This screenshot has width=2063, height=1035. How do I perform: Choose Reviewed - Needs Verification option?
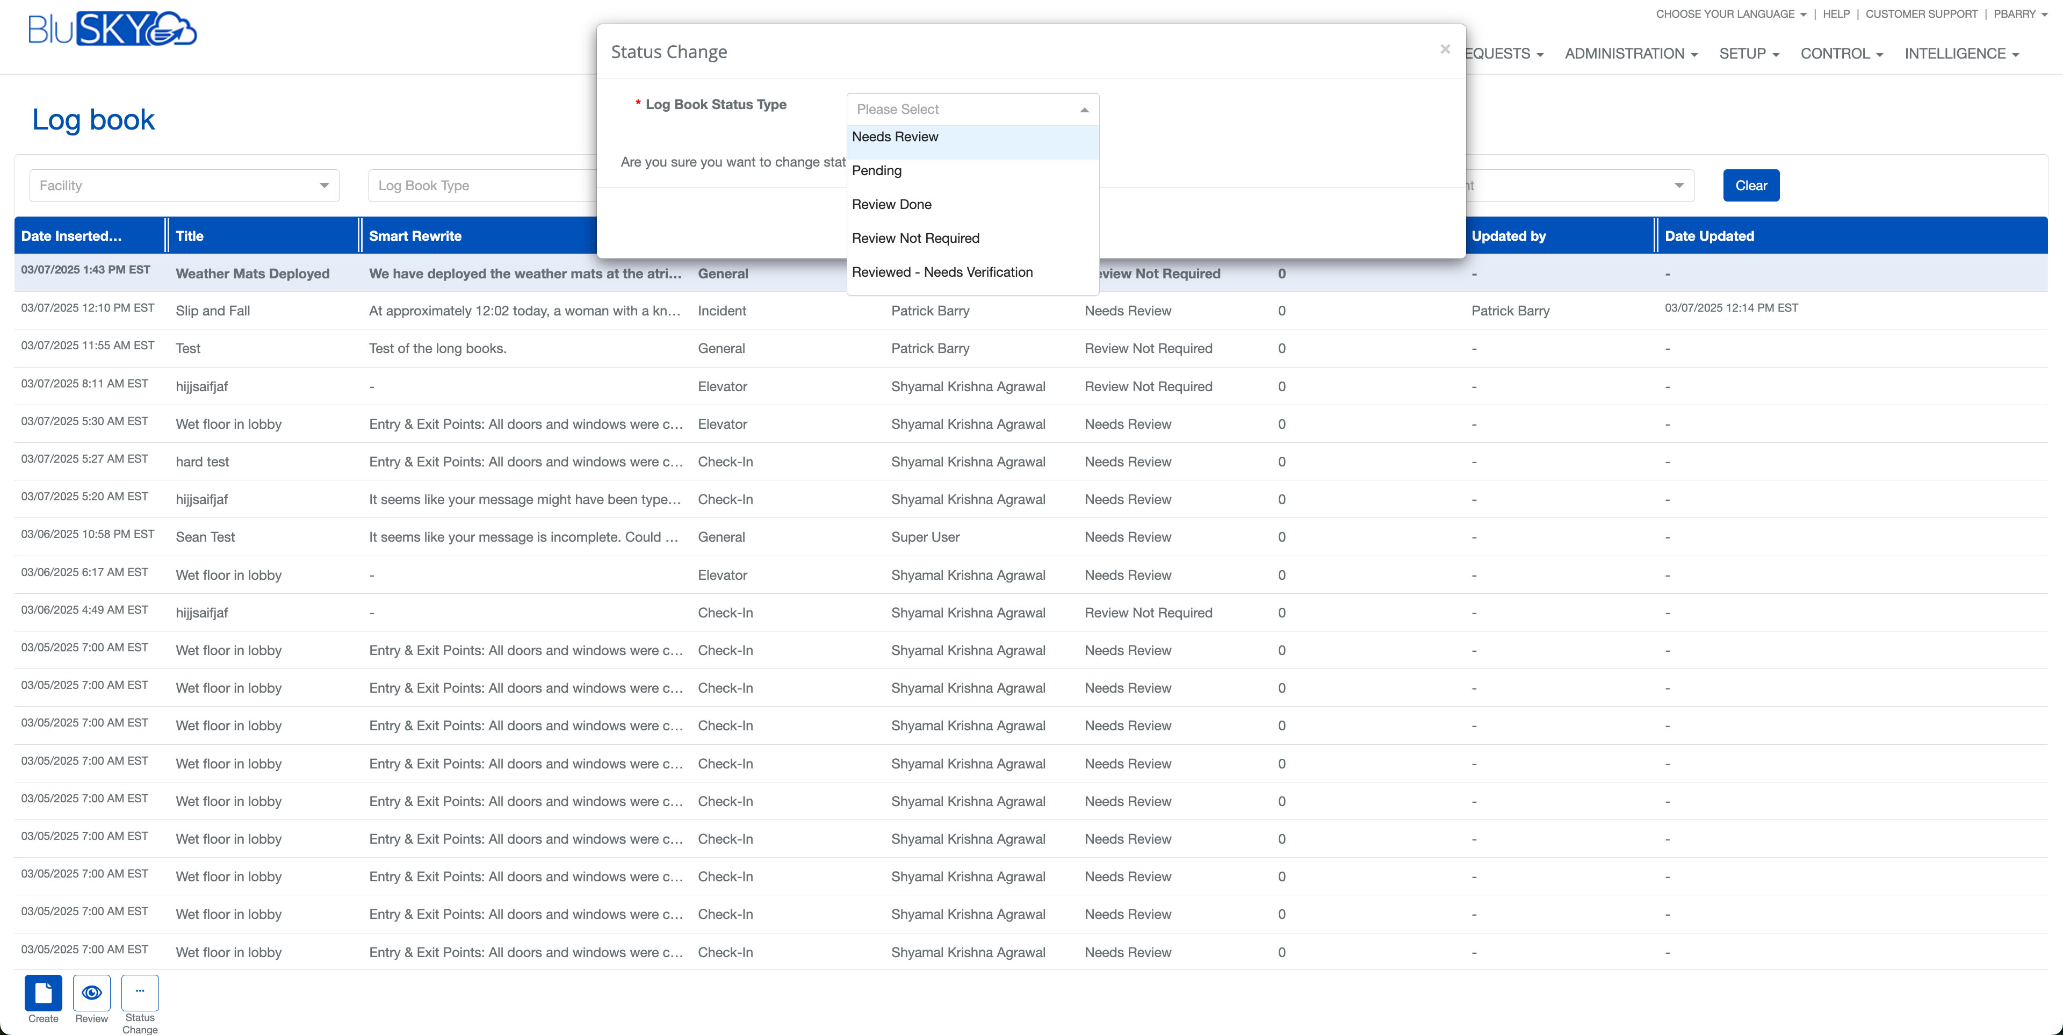tap(942, 272)
